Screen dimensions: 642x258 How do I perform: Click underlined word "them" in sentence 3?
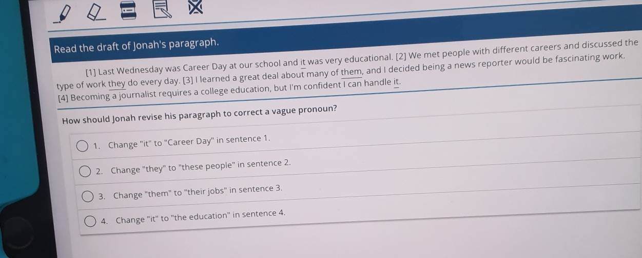352,74
